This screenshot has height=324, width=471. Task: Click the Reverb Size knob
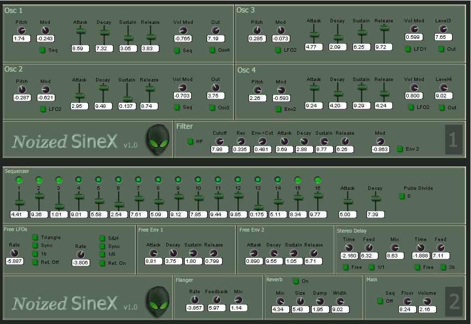pos(300,301)
